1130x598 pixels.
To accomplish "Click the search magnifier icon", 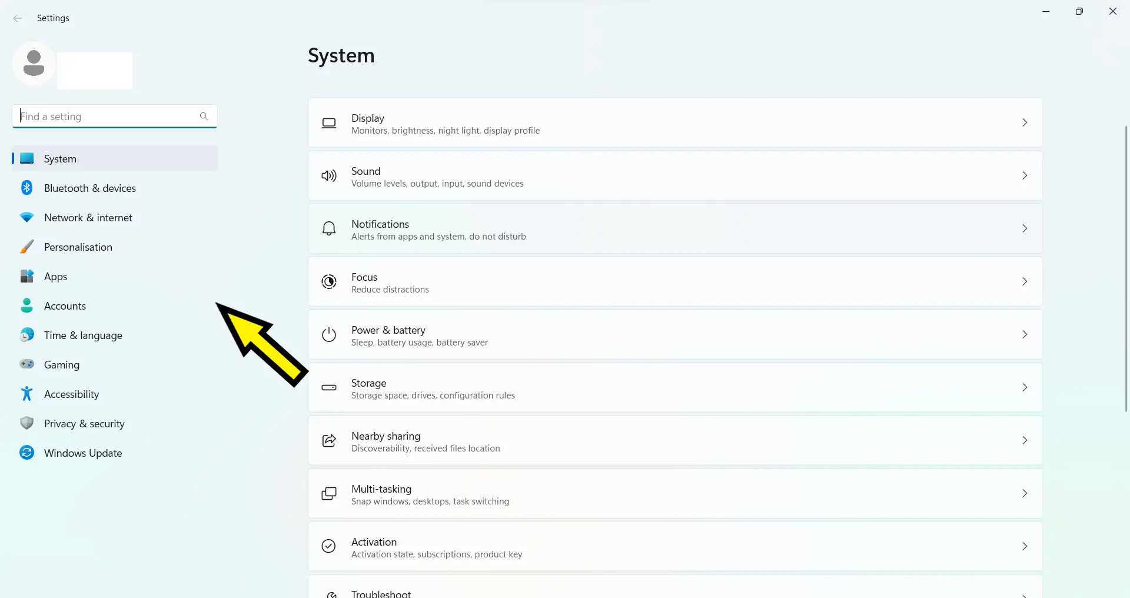I will tap(204, 116).
